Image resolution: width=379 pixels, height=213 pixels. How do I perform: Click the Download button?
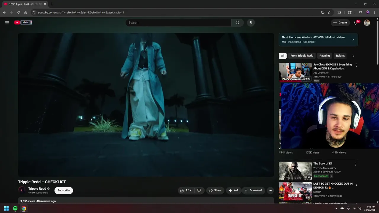(253, 191)
